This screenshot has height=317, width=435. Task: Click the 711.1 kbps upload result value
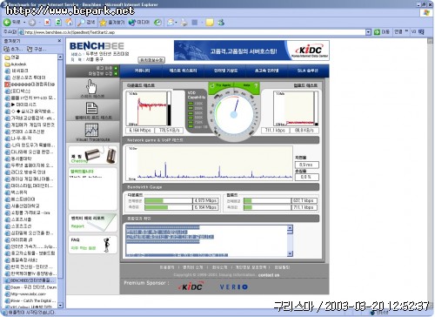pyautogui.click(x=276, y=131)
